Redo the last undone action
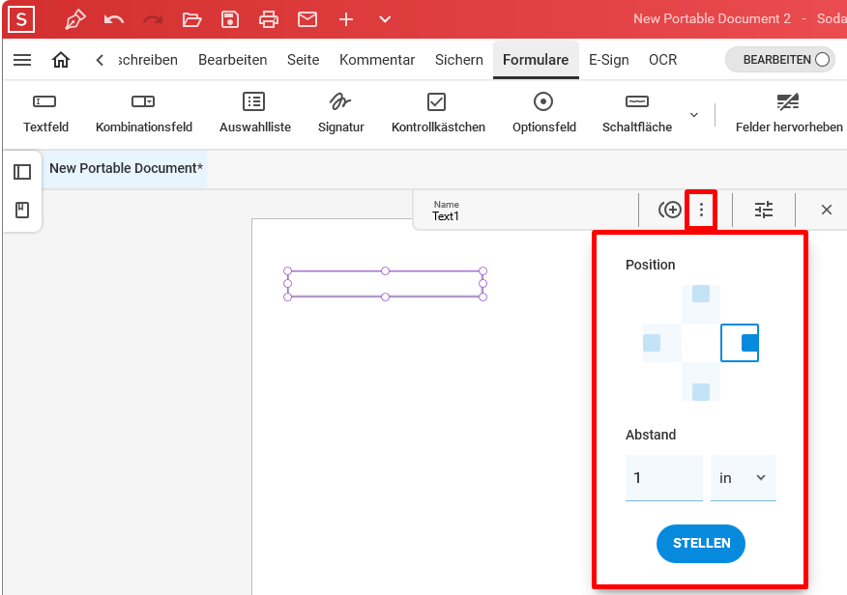The image size is (847, 595). tap(153, 20)
